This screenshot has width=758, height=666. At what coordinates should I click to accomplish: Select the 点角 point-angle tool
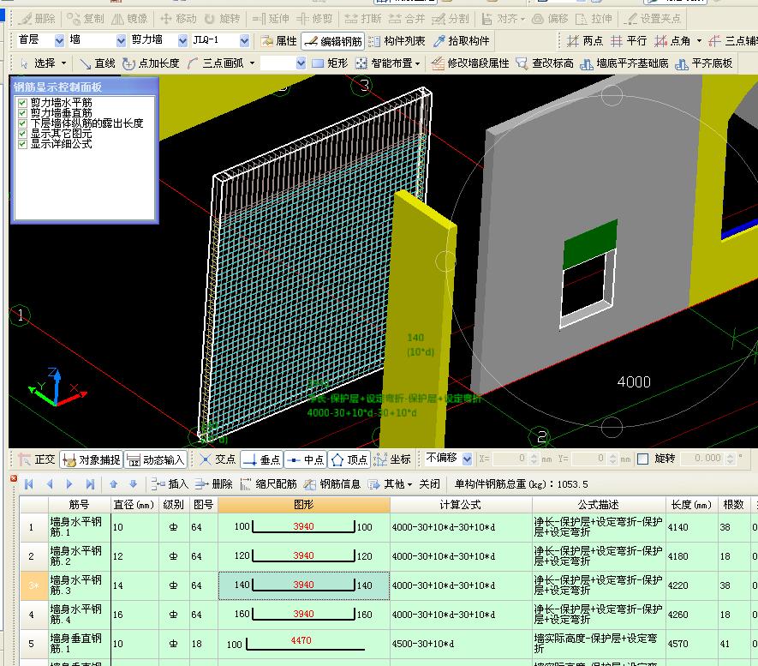[672, 41]
